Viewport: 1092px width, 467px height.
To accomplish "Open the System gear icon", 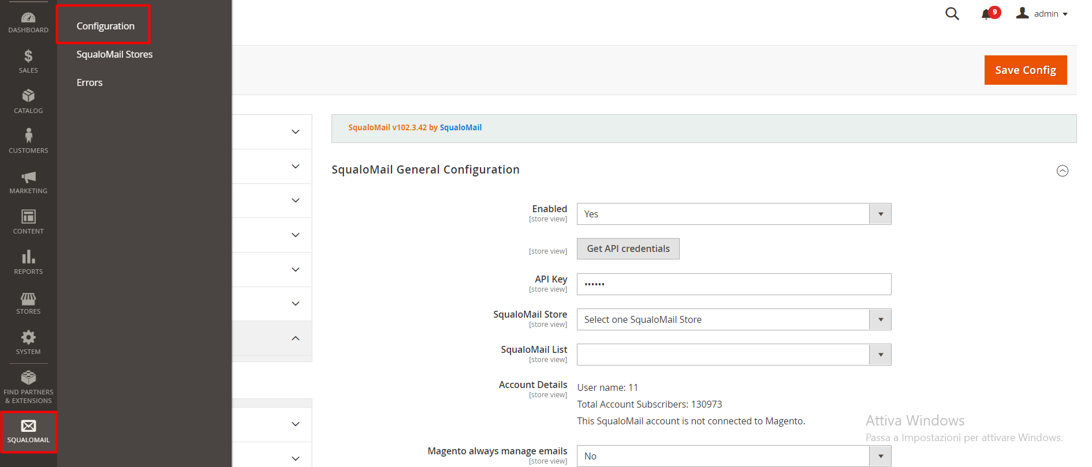I will [x=28, y=338].
